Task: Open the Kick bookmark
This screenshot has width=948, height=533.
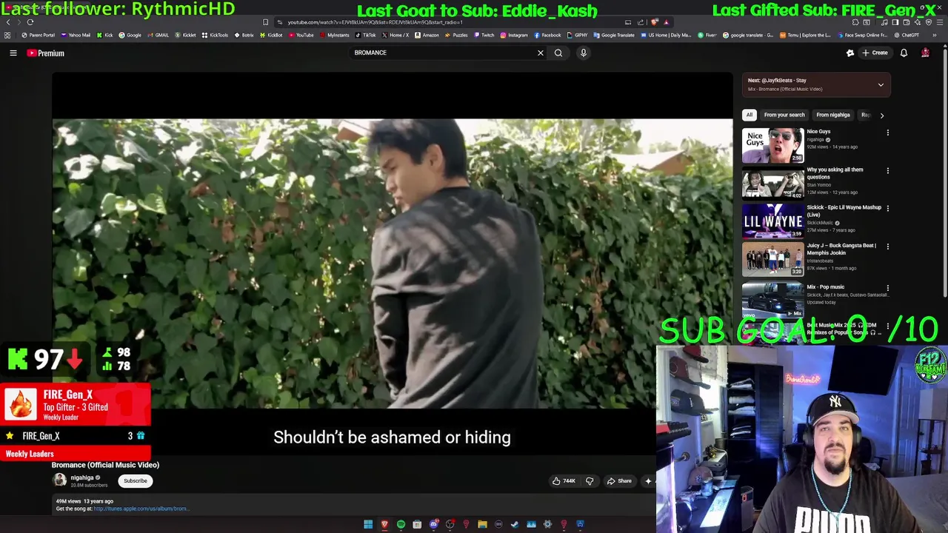Action: click(x=104, y=35)
